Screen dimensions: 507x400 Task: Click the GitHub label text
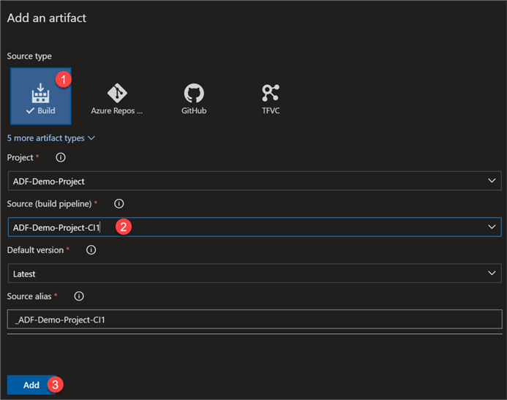pyautogui.click(x=194, y=111)
